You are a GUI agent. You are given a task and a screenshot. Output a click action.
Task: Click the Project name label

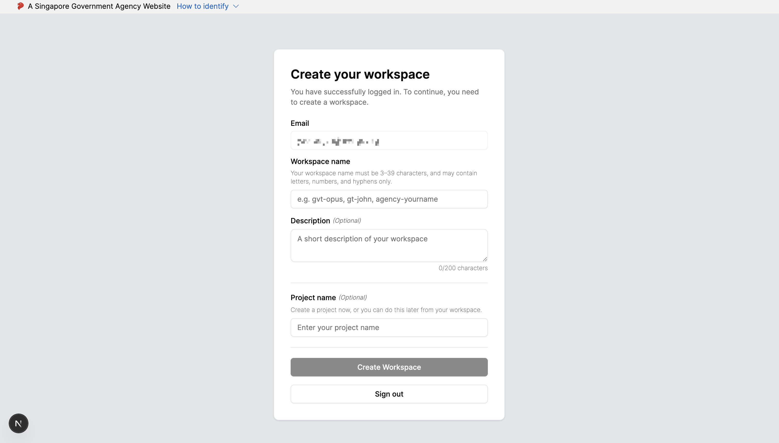313,298
